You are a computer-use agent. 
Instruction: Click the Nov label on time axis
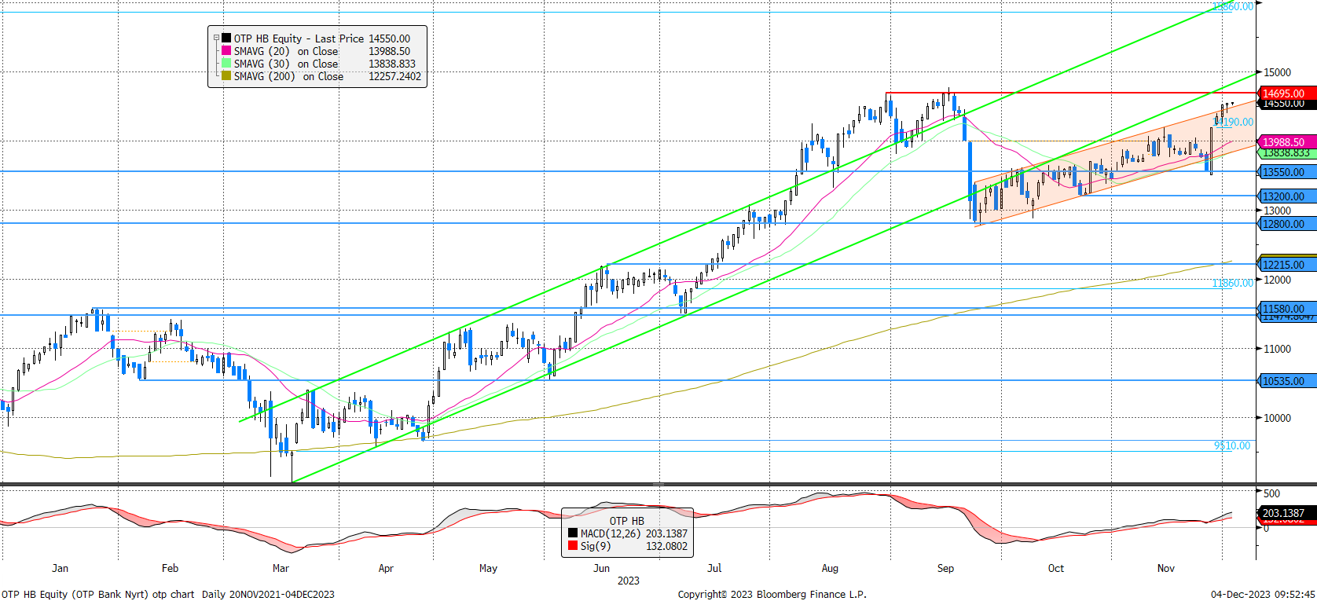click(1166, 568)
